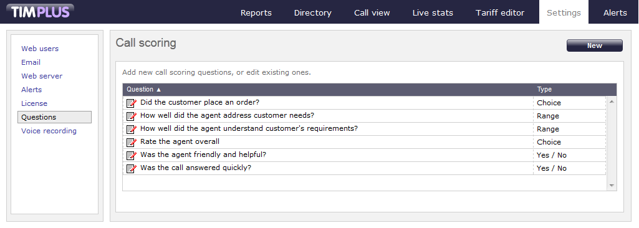Open the Tariff editor tab
This screenshot has height=228, width=639.
[x=499, y=12]
